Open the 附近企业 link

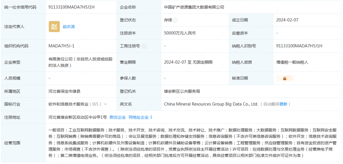coord(118,117)
